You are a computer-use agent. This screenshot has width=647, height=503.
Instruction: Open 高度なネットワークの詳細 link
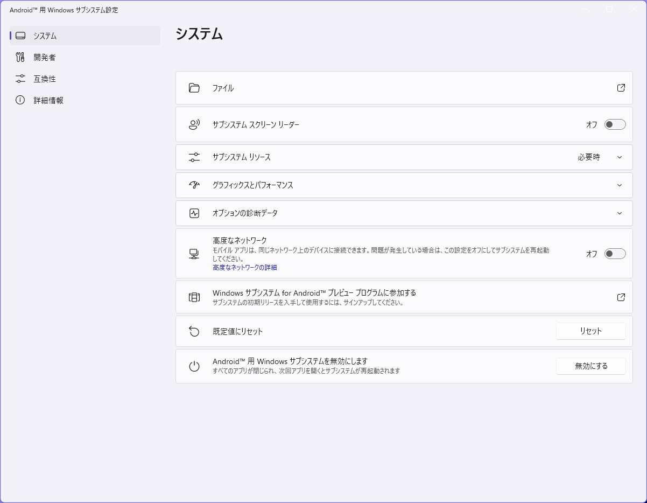point(245,268)
